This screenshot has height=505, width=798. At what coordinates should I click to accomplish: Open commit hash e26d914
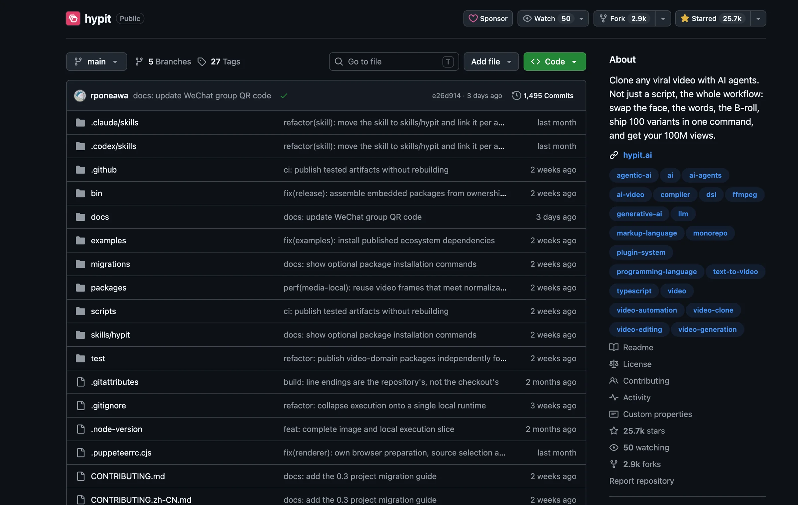click(446, 96)
